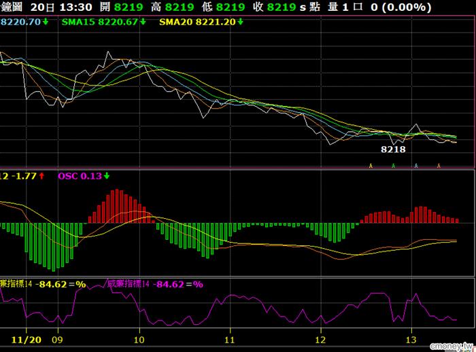This screenshot has height=352, width=476.
Task: Click the green down arrow after SMA15
Action: tap(143, 22)
